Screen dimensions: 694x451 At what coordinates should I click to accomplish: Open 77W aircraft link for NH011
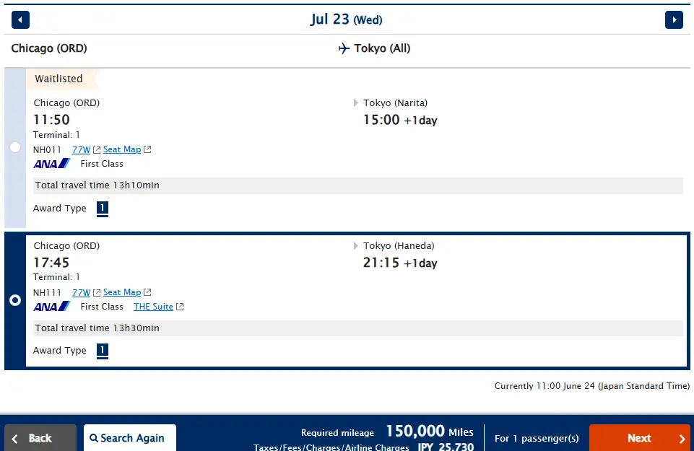(81, 150)
